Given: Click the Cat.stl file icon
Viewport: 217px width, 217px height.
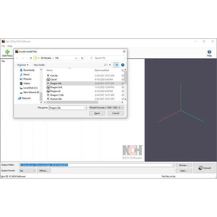Looking at the screenshot, I should click(48, 80).
